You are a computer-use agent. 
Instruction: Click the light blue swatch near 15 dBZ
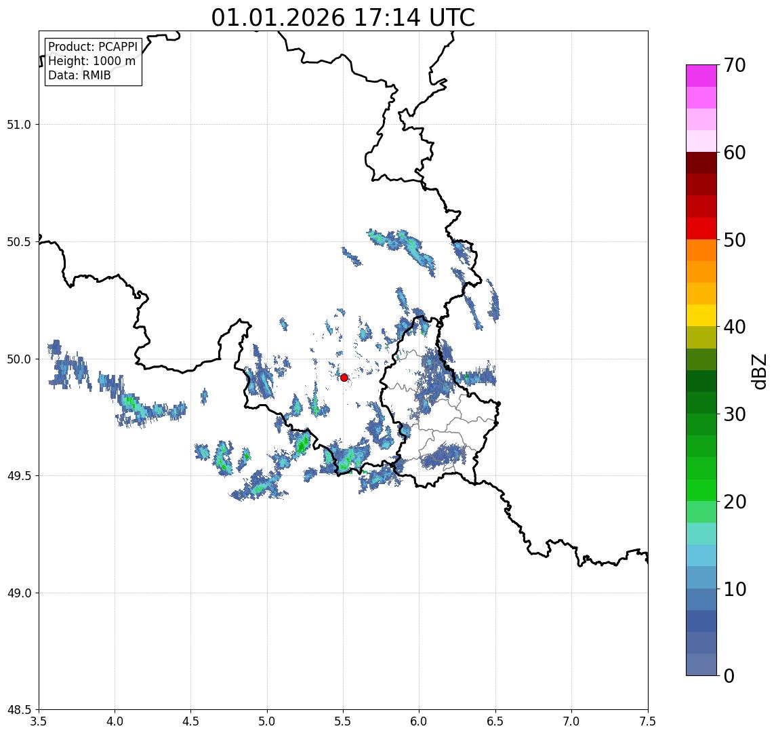[x=701, y=555]
